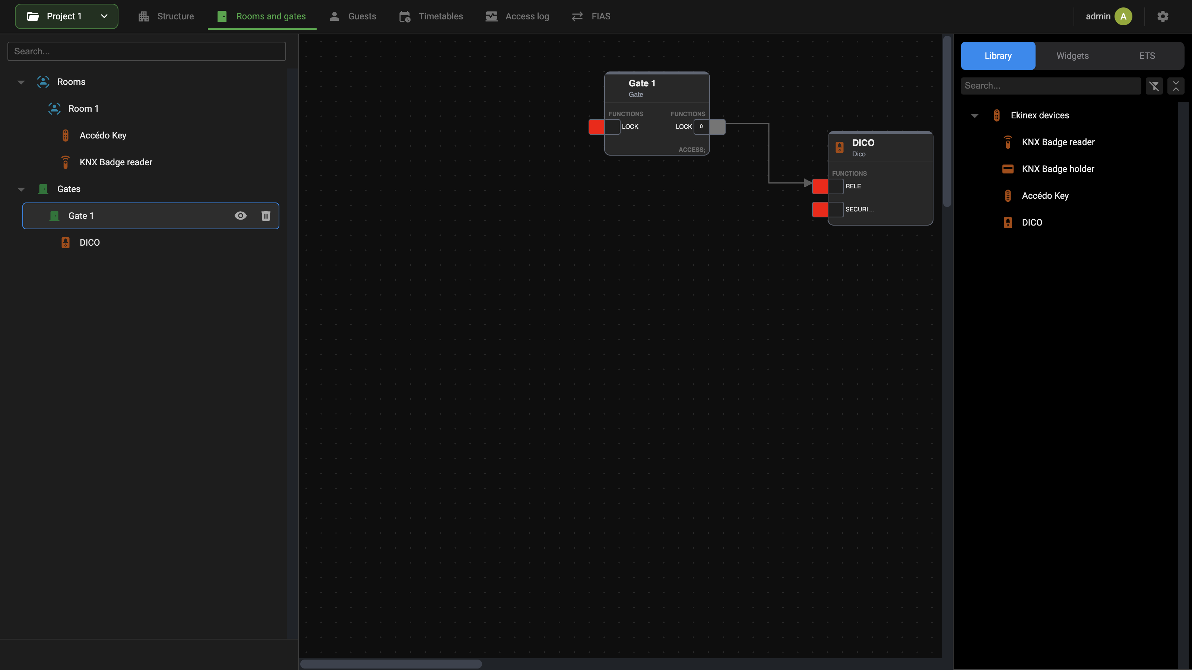
Task: Collapse the Ekinex devices group
Action: click(x=975, y=116)
